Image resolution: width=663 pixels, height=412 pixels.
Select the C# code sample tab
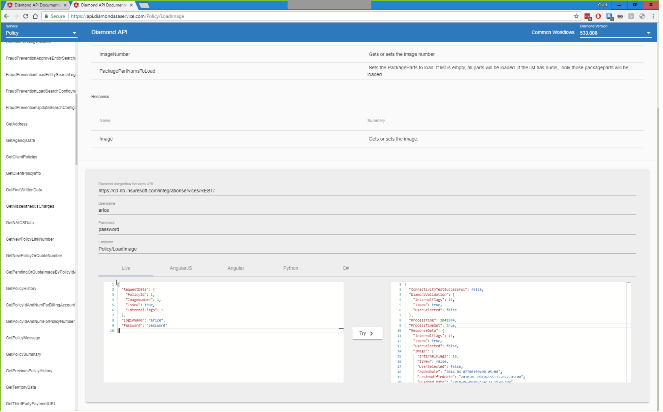coord(345,268)
